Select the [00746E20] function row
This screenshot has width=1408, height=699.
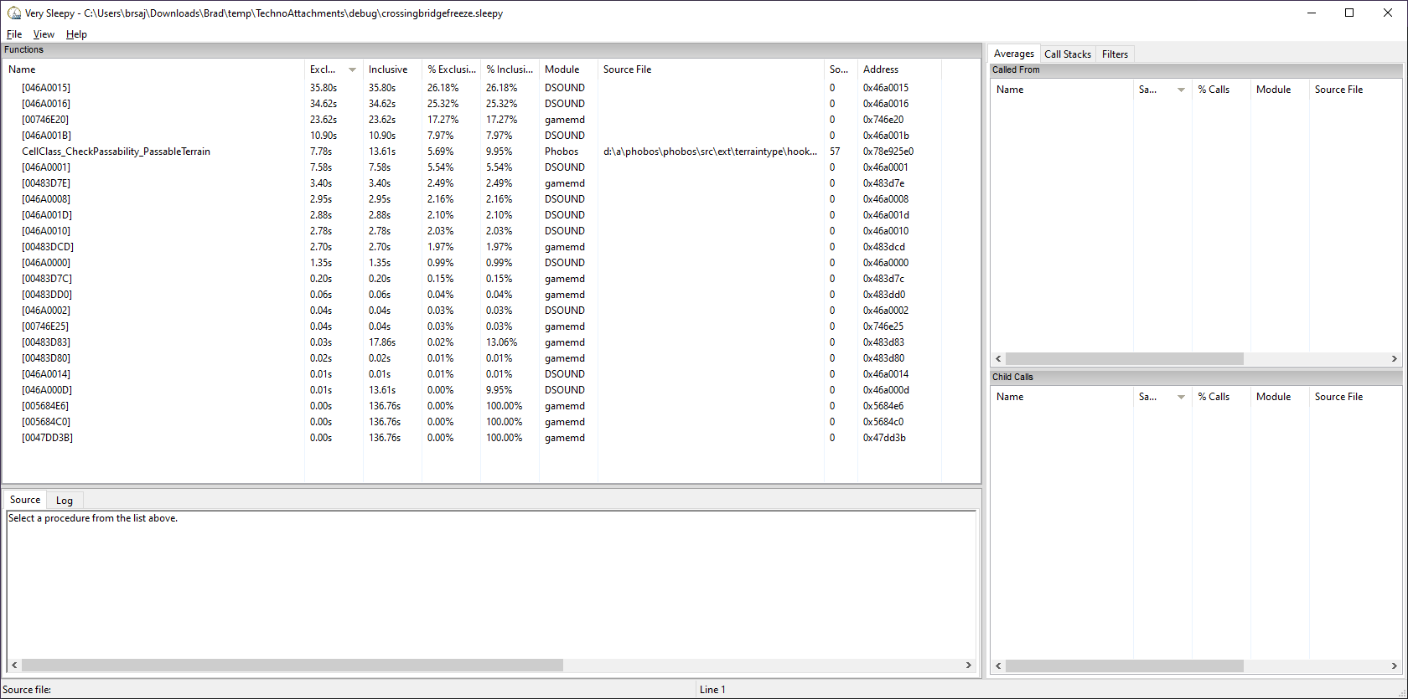[x=491, y=120]
